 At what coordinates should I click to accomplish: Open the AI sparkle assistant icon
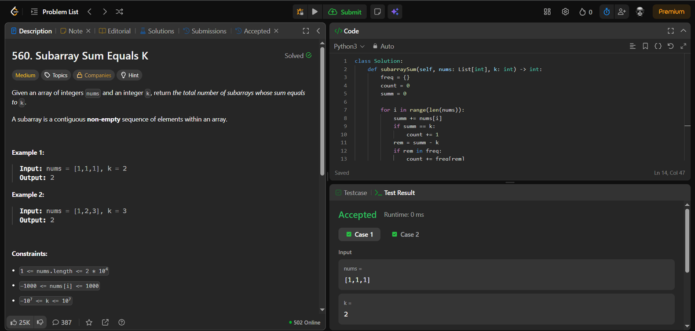coord(394,12)
